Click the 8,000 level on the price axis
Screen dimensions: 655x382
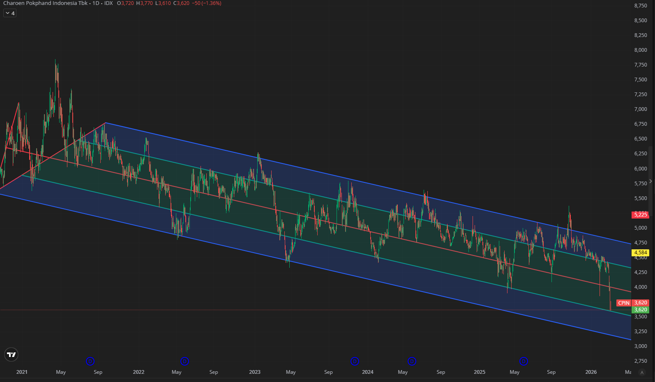(641, 50)
